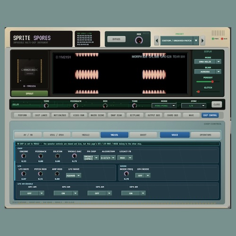Click the register readout panel beside title
Screen dimensions: 236x236
click(x=87, y=39)
